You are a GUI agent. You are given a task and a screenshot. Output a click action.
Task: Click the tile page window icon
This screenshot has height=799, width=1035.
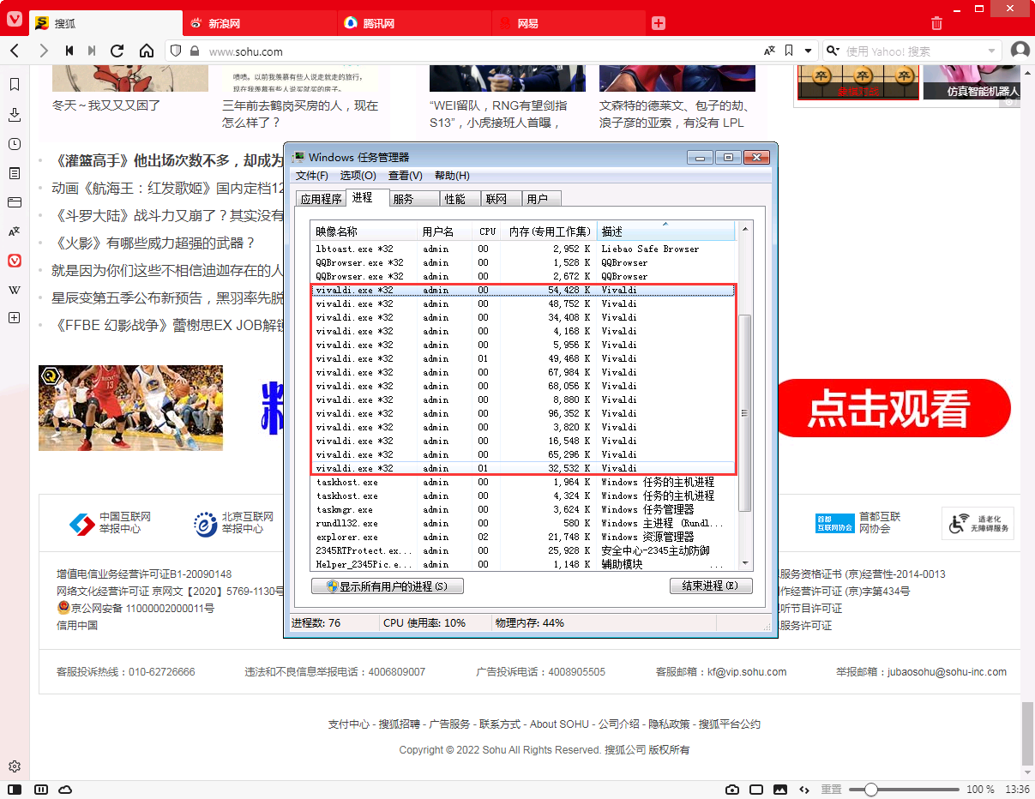pyautogui.click(x=756, y=790)
